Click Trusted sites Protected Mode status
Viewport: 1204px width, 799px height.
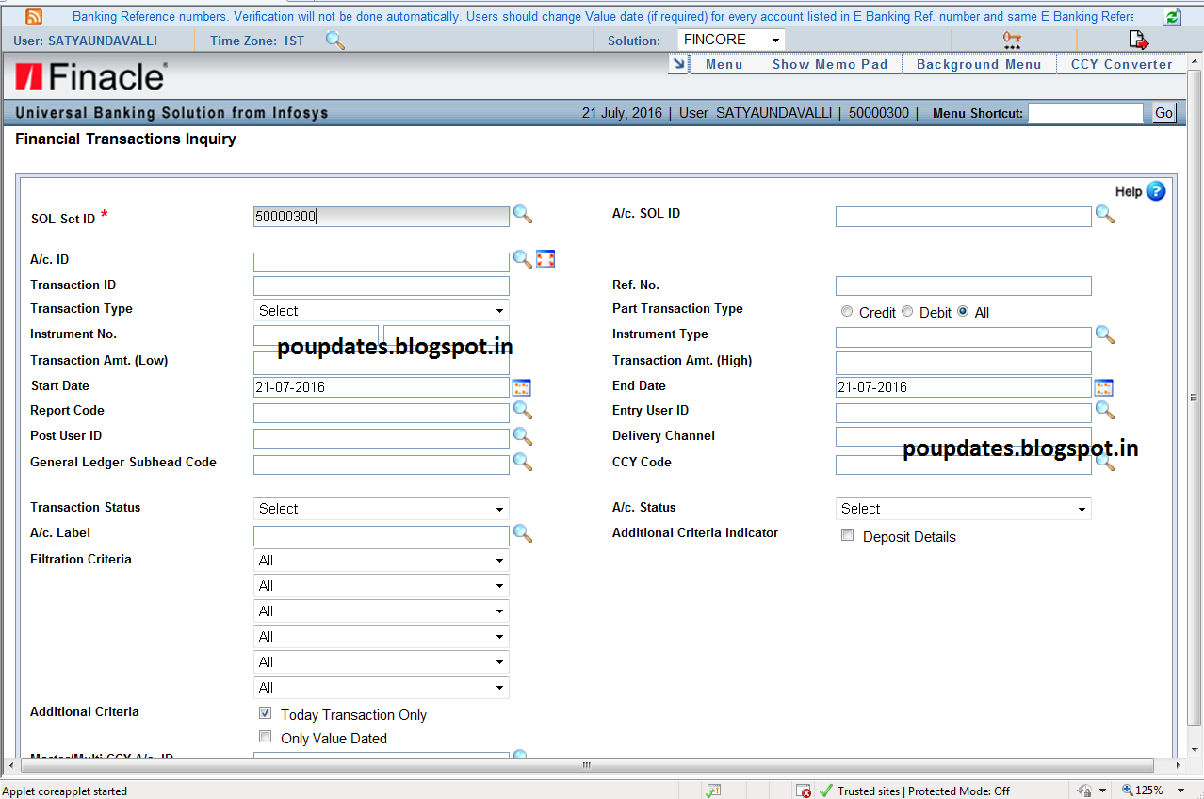pos(914,791)
